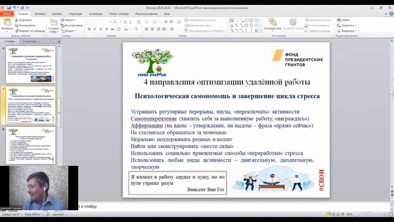Open the Выделить select dropdown
The width and height of the screenshot is (394, 222).
point(347,31)
